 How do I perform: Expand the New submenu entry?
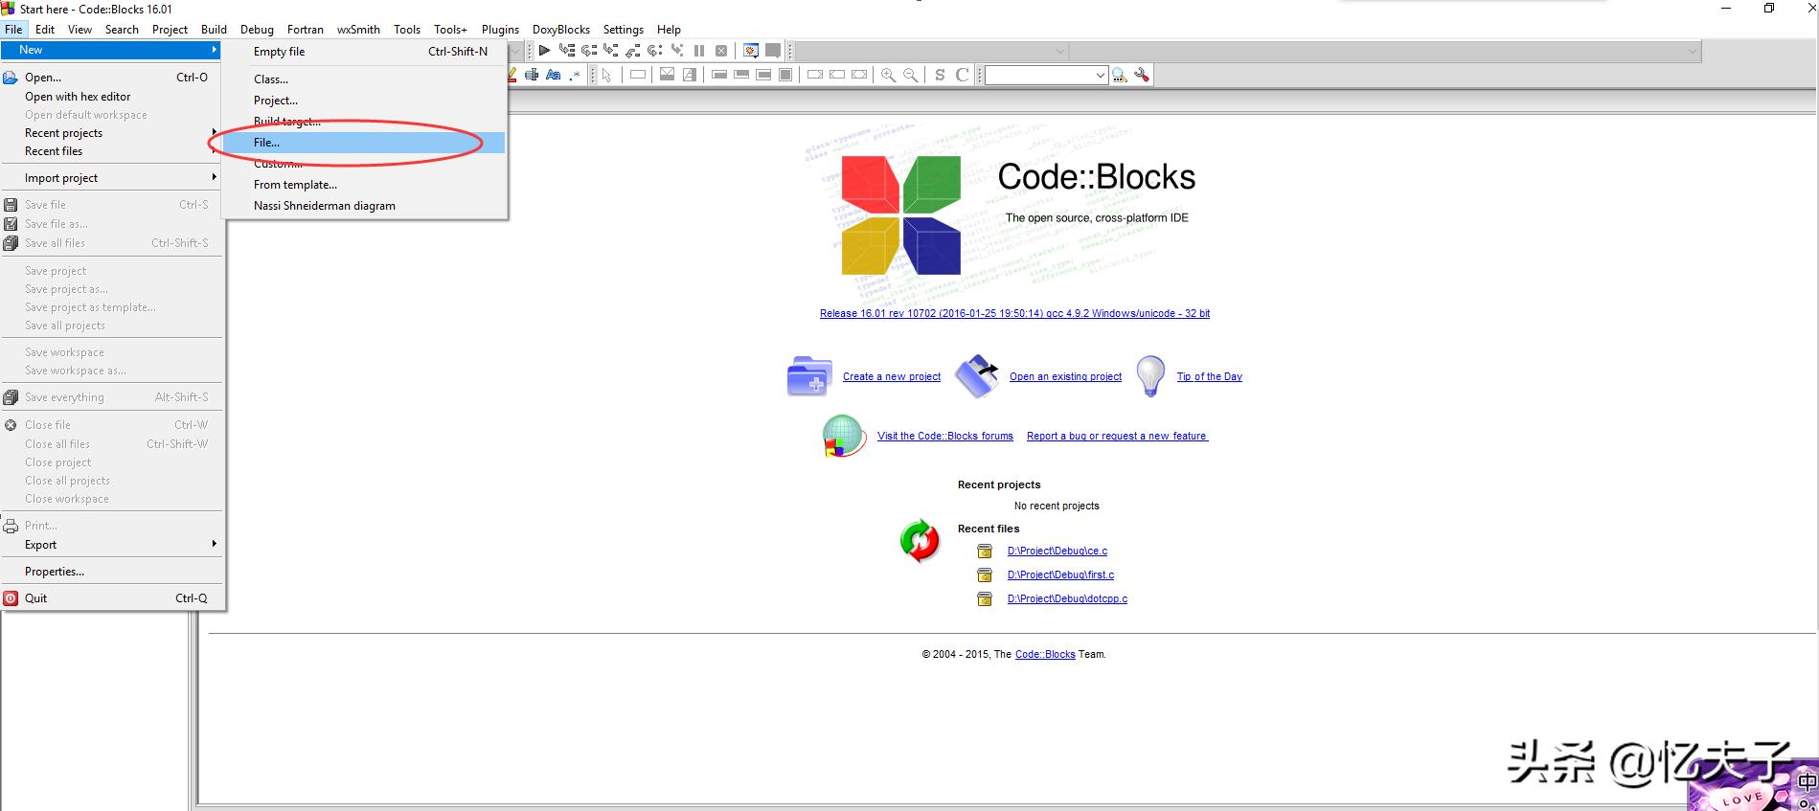[111, 50]
